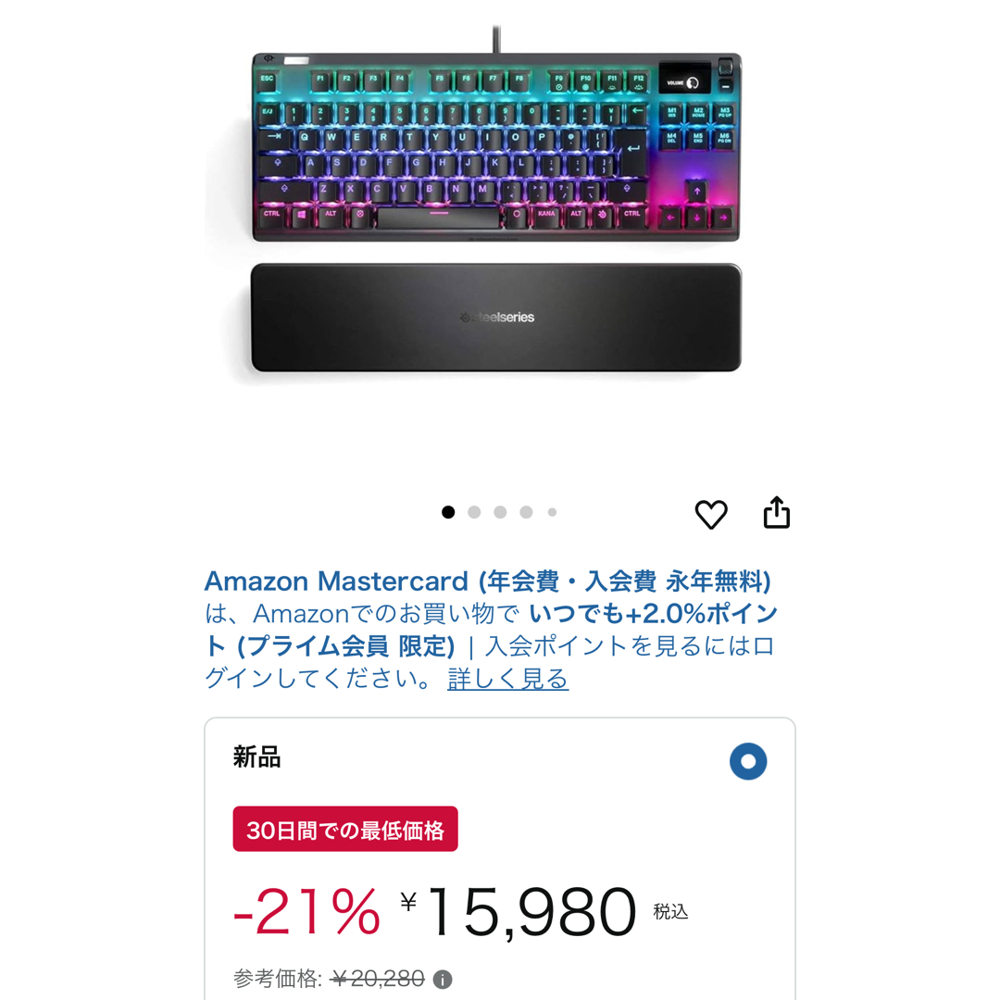
Task: Jump to third image carousel dot
Action: (x=500, y=512)
